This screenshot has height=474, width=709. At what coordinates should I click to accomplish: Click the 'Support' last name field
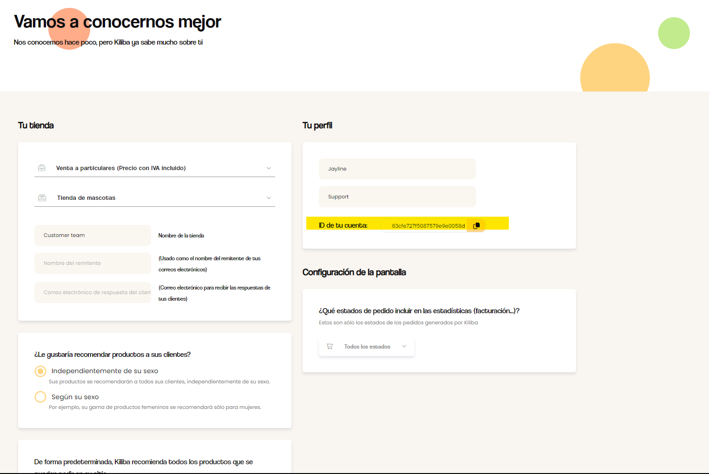398,197
